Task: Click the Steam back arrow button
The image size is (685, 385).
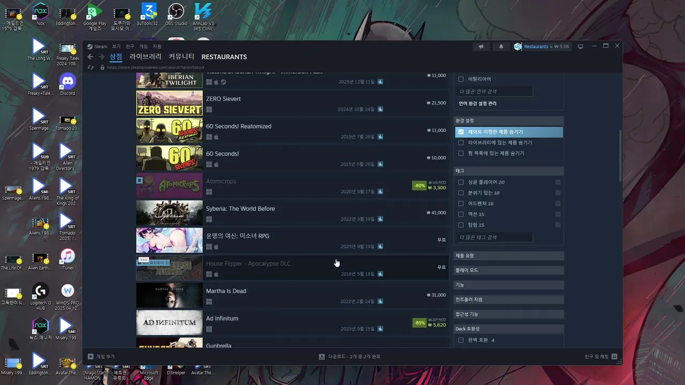Action: pyautogui.click(x=90, y=57)
